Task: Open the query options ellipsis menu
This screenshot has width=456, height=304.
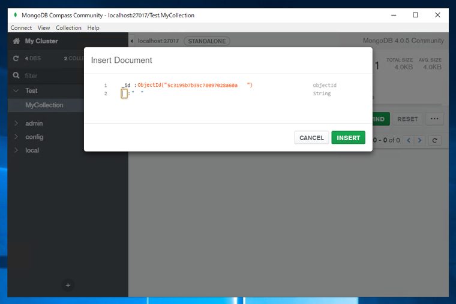Action: 434,119
